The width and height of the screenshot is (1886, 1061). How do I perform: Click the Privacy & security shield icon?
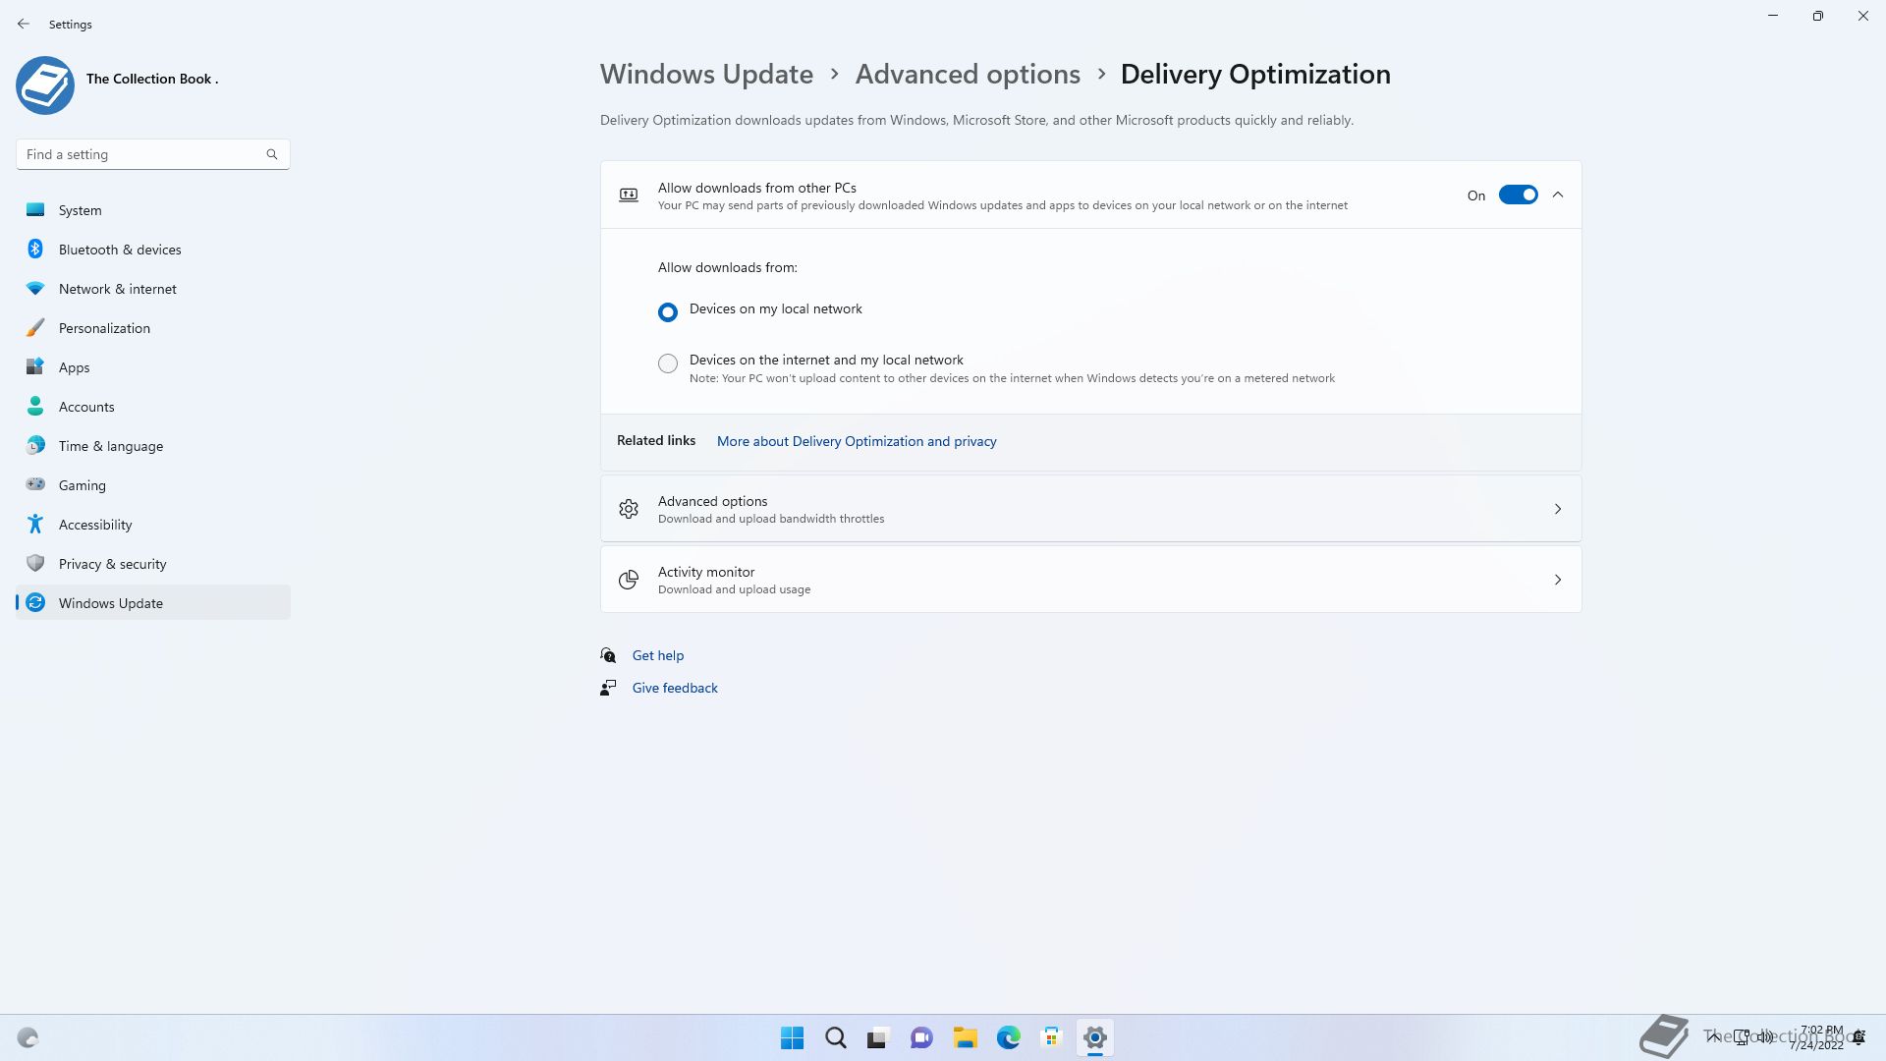coord(35,563)
